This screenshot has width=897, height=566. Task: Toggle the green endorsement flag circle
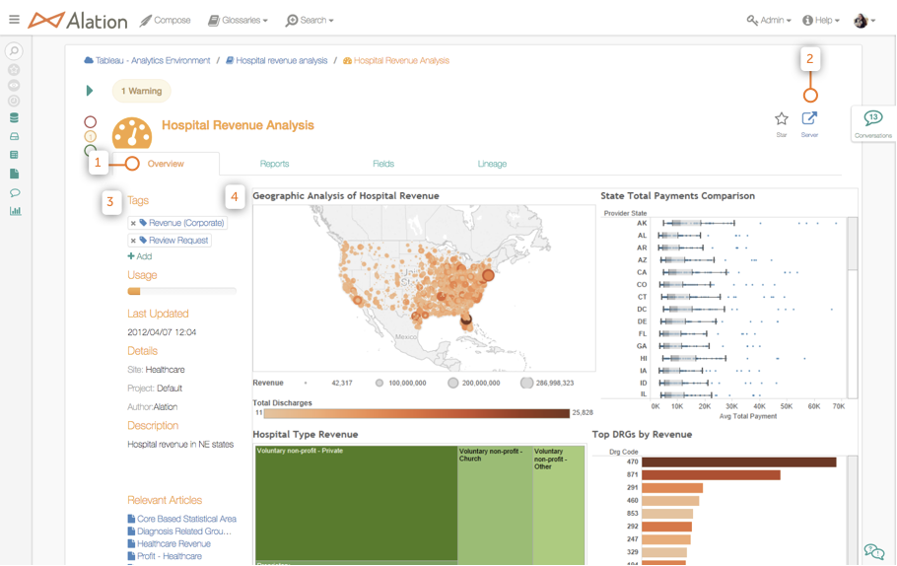coord(91,150)
